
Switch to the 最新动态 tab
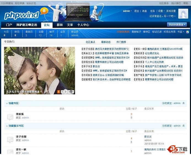pyautogui.click(x=106, y=42)
